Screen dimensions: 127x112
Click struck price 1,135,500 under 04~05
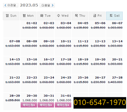click(x=81, y=28)
